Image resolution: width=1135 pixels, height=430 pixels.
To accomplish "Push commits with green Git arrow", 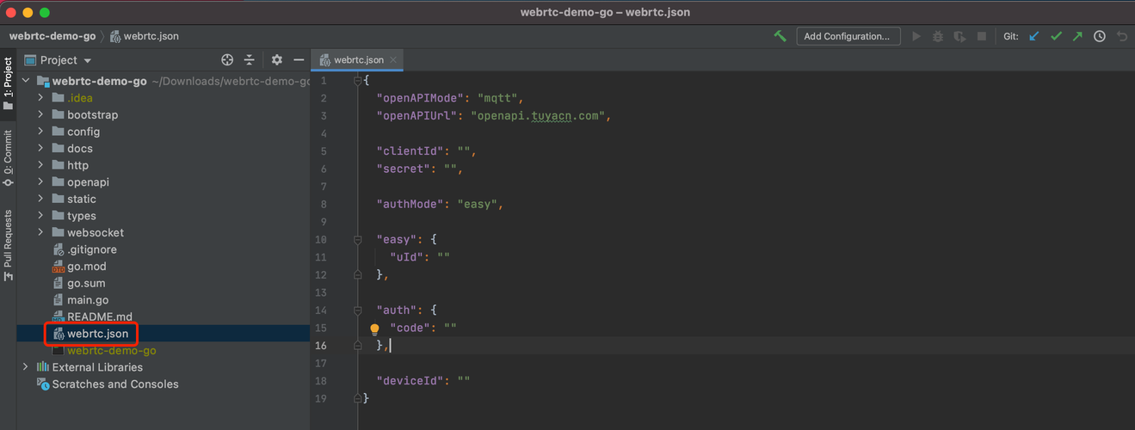I will pos(1077,36).
